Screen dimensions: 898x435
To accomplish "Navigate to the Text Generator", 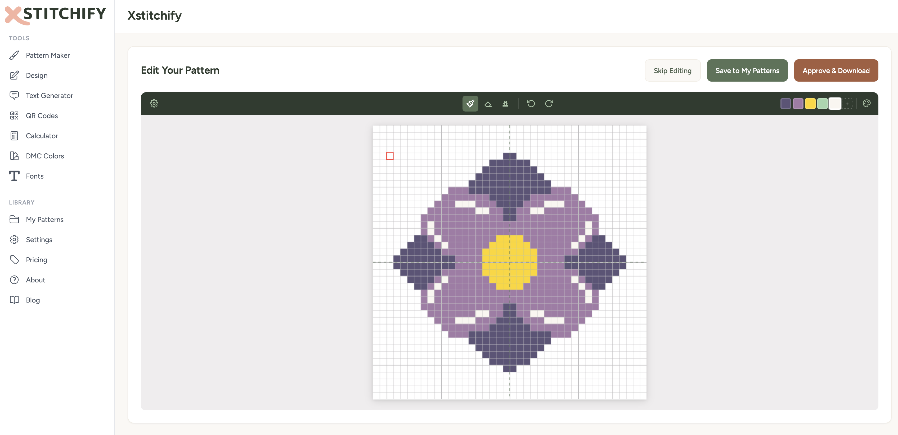I will 49,95.
